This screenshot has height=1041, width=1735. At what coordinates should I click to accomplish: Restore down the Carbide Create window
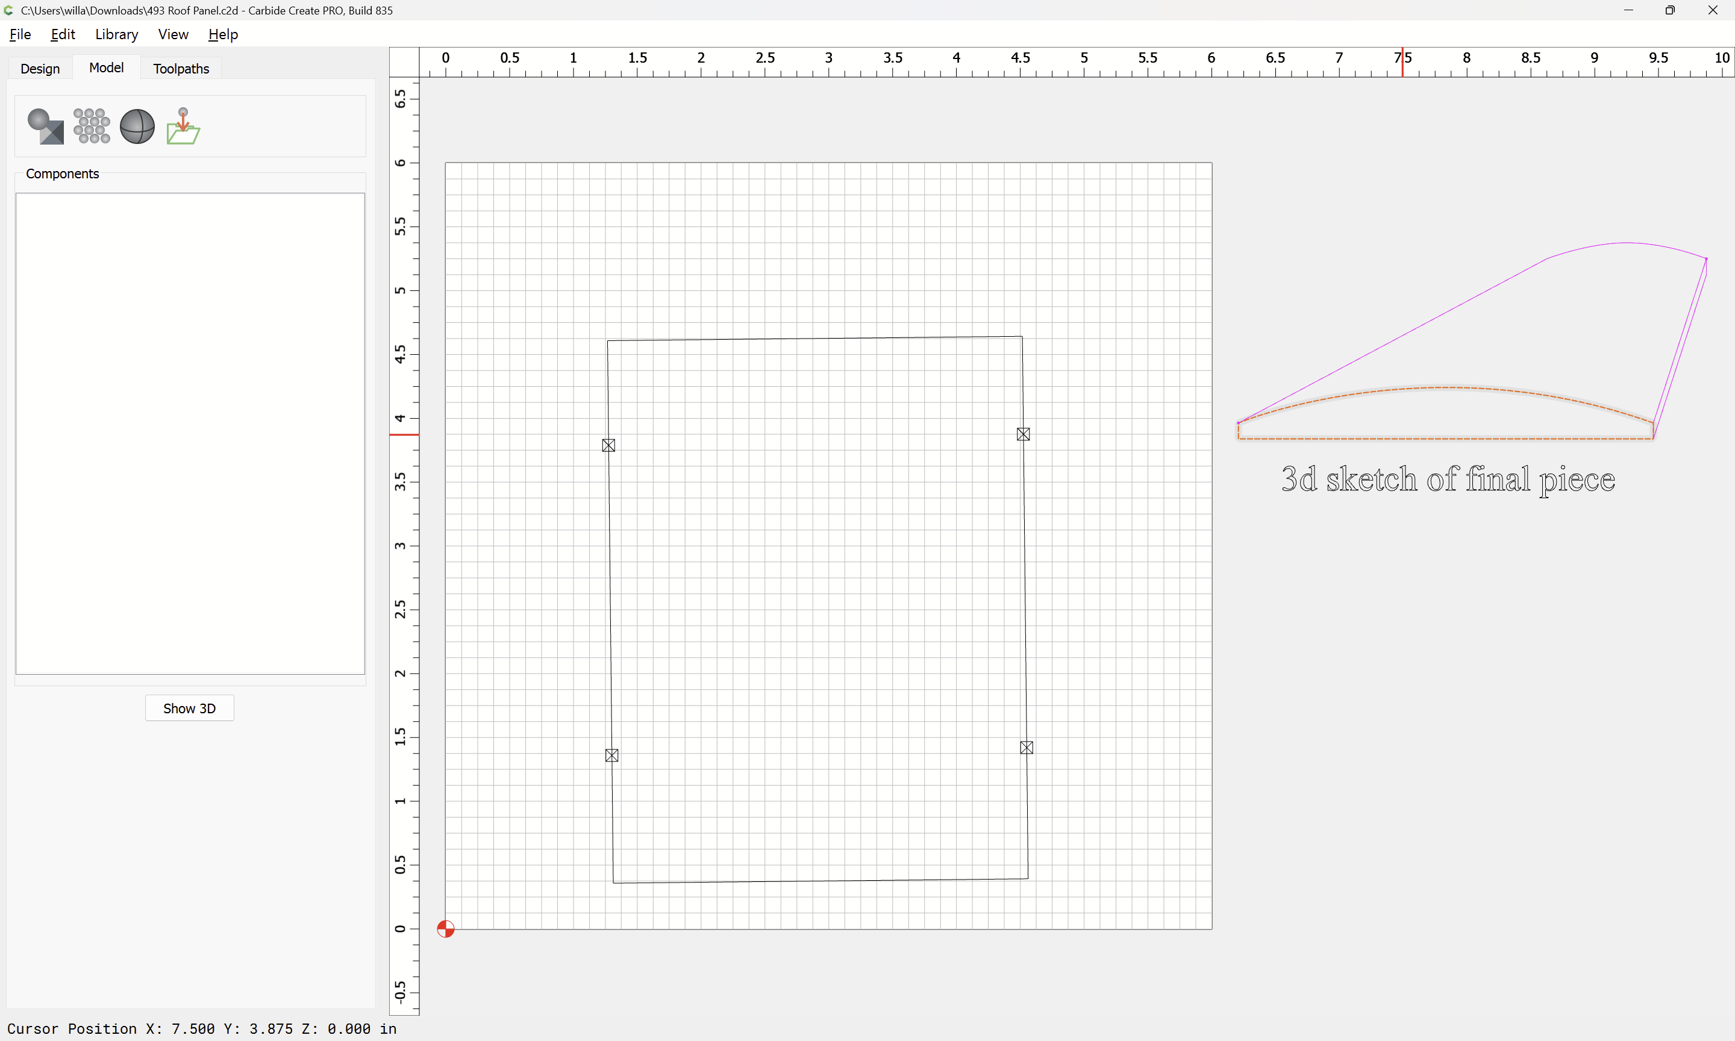(1670, 10)
